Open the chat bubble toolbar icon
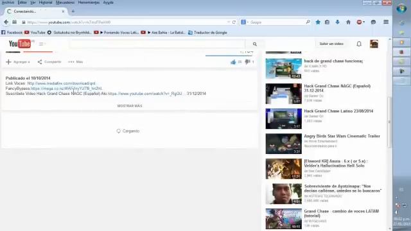411x231 pixels. click(373, 22)
